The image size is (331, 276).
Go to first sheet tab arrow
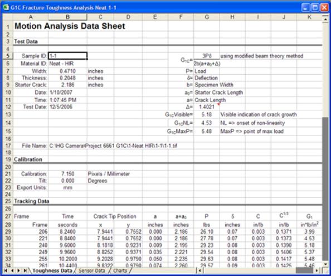click(6, 270)
